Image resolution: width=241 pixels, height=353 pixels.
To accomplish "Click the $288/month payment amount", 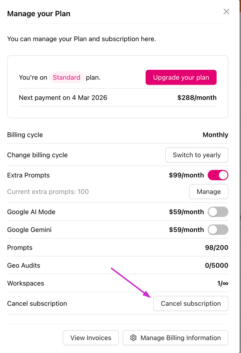I will click(x=197, y=98).
